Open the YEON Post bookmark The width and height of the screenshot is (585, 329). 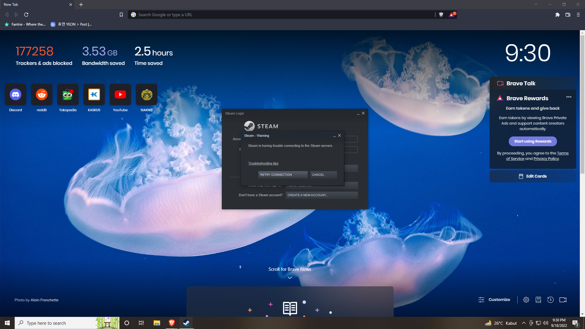coord(71,24)
